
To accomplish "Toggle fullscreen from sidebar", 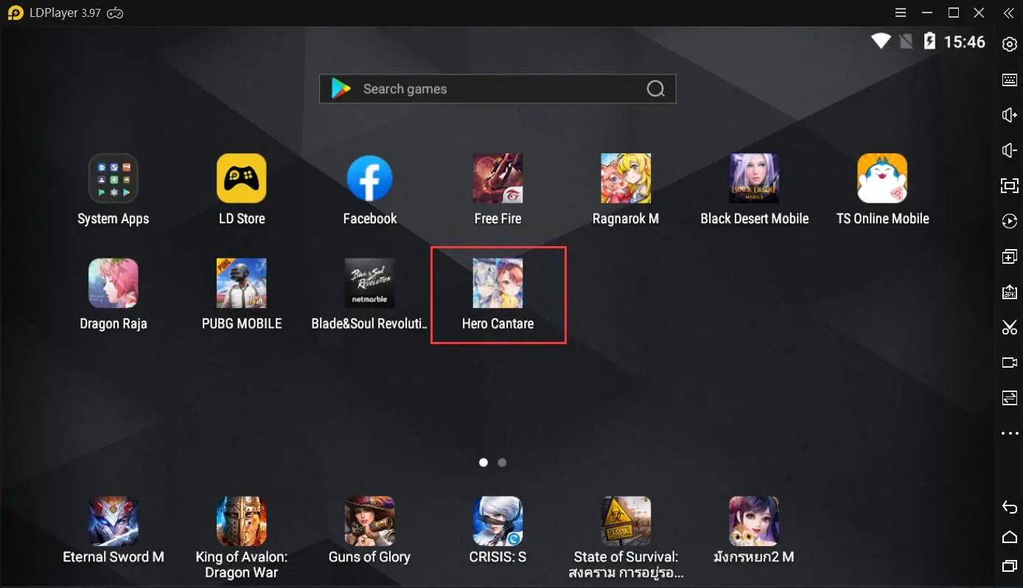I will 1010,186.
